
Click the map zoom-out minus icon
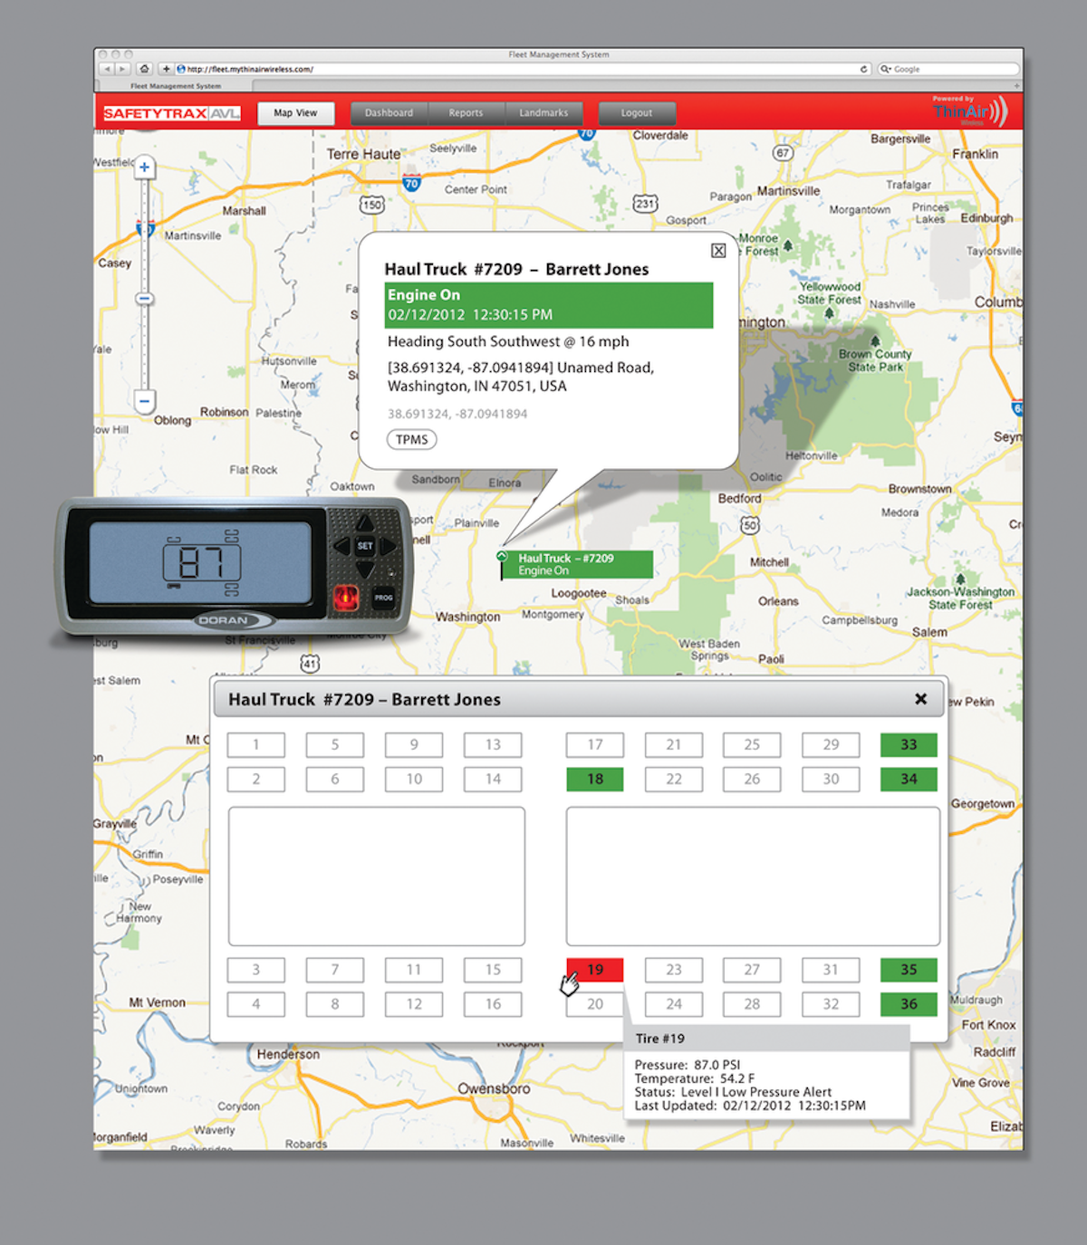(x=145, y=401)
